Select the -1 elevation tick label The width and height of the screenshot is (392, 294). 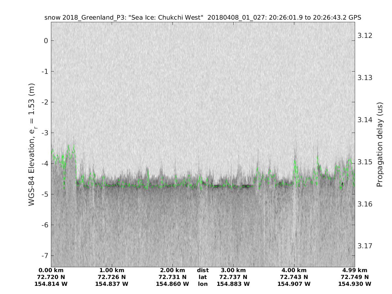coord(45,72)
